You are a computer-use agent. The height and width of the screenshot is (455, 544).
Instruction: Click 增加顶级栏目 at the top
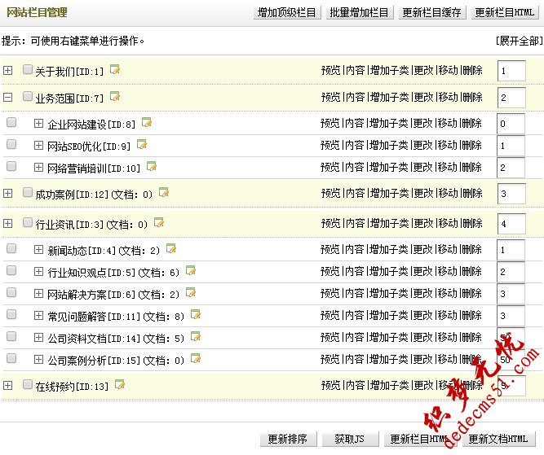coord(286,13)
